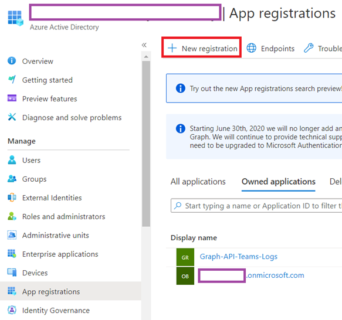Click the App registrations search preview banner
This screenshot has height=320, width=342.
pos(254,88)
